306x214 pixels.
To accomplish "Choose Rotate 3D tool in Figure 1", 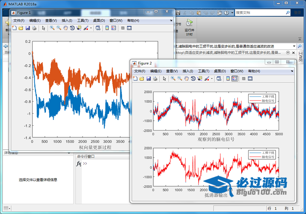I will coord(72,28).
